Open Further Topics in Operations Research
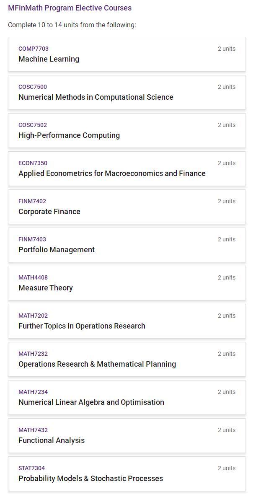The height and width of the screenshot is (497, 256). point(127,321)
